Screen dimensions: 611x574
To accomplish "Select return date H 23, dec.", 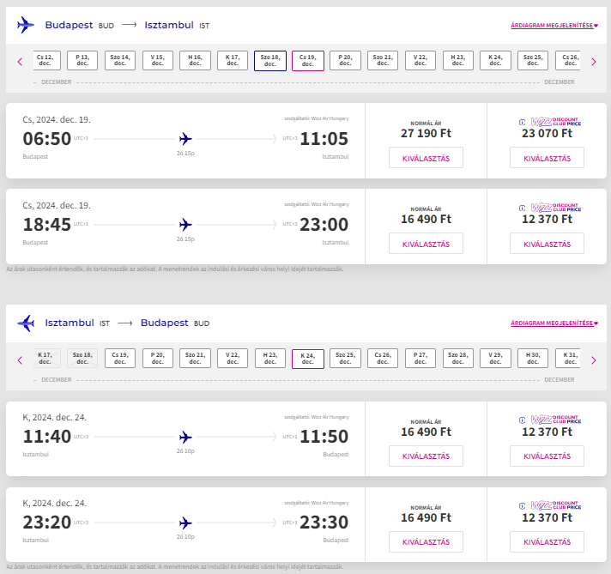I will click(270, 358).
